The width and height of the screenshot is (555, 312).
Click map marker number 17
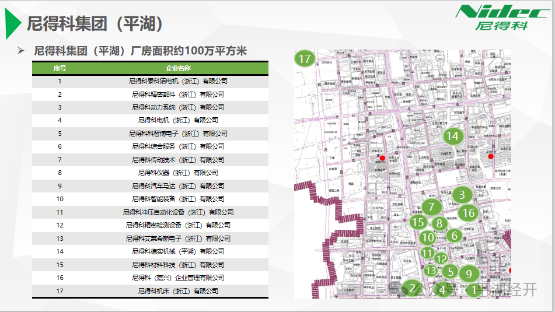[305, 59]
